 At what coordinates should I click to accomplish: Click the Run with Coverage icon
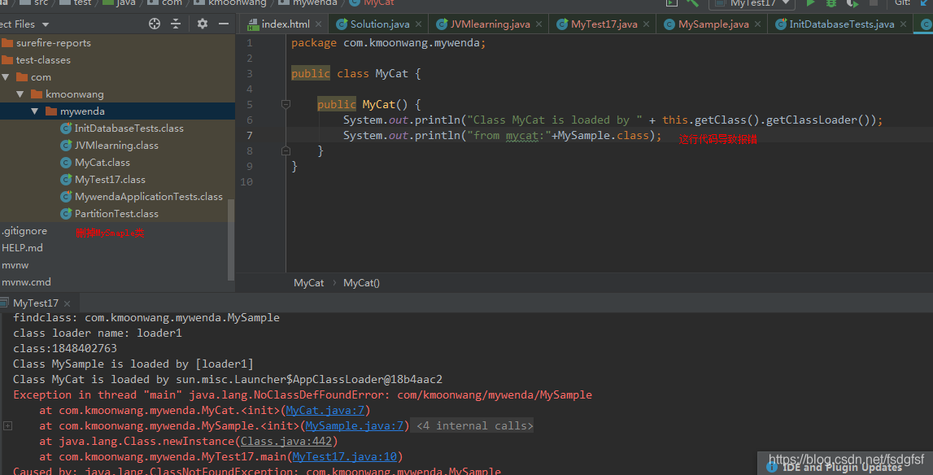pos(852,3)
